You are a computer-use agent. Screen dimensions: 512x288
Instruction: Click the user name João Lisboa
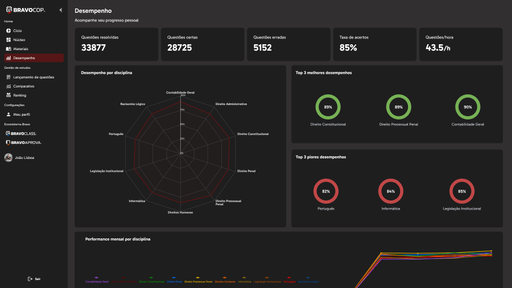25,158
